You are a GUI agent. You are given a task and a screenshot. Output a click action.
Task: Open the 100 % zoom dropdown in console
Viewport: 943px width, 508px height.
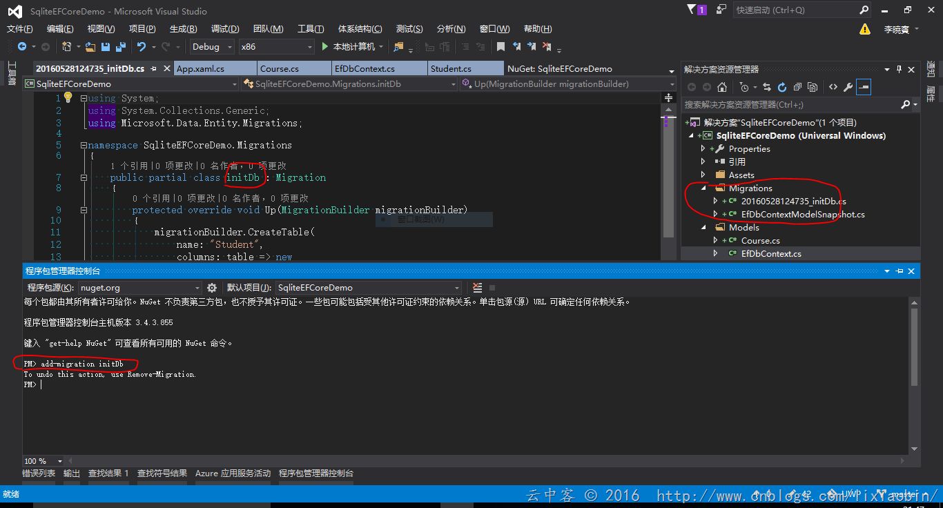(43, 460)
